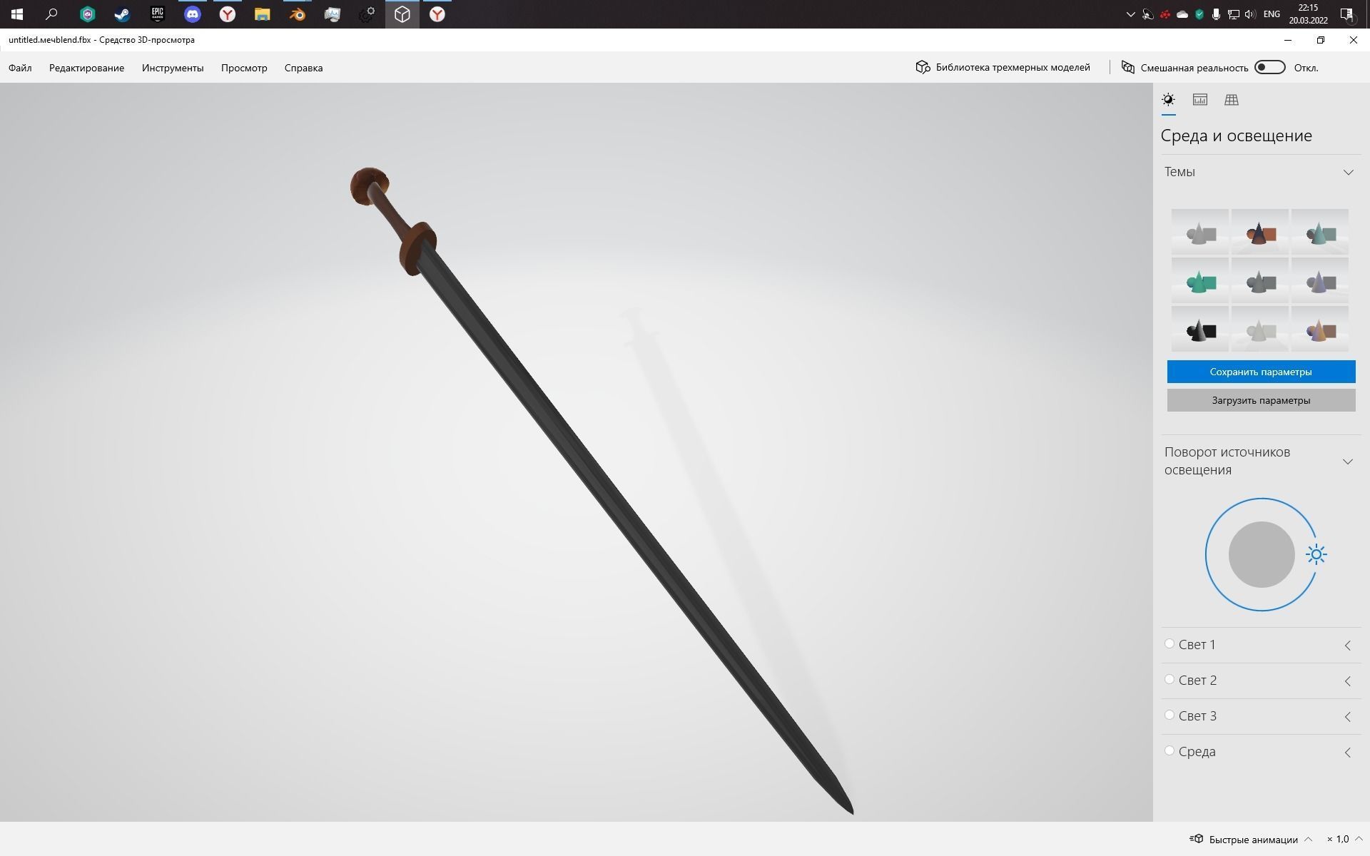Open the Справка menu

pos(303,68)
